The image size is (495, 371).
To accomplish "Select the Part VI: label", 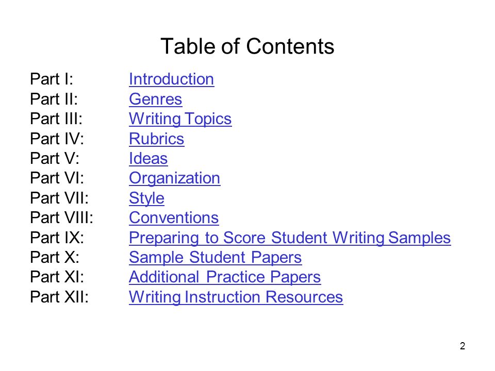I will (57, 178).
